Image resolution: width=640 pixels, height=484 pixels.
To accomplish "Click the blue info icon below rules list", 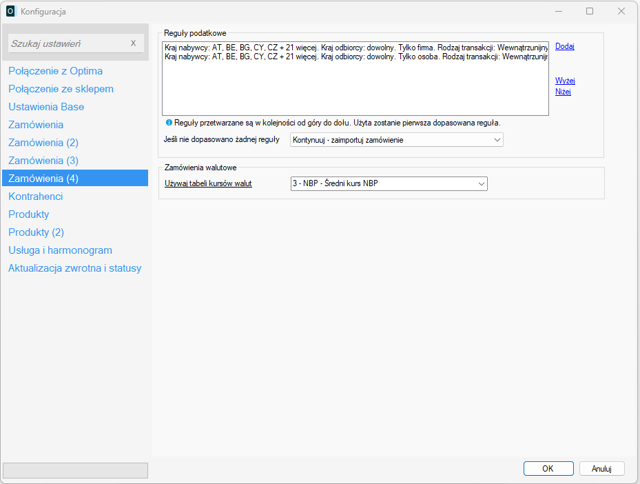I will (169, 123).
